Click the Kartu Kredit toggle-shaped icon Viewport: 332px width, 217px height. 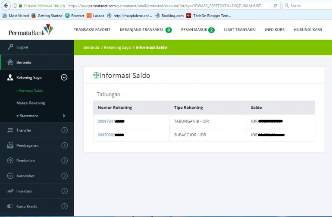click(10, 206)
